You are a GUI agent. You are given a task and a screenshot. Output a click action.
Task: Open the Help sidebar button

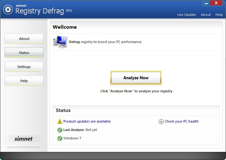pyautogui.click(x=24, y=81)
